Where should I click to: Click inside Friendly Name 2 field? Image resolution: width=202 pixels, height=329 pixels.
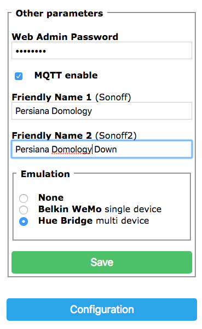pos(102,149)
